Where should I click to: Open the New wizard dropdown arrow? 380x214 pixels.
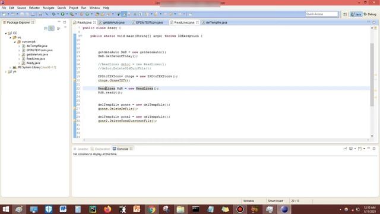coord(8,14)
